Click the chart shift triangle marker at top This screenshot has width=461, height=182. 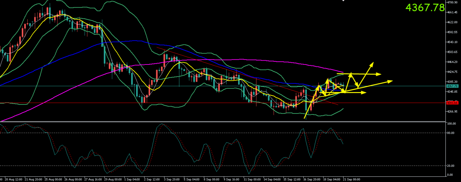coord(343,1)
